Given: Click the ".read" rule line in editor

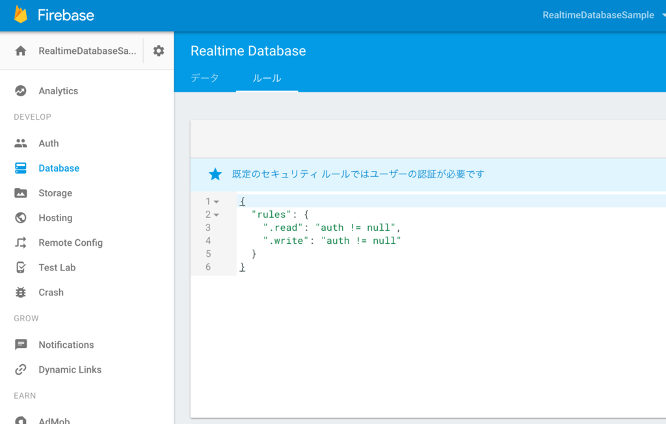Looking at the screenshot, I should click(x=332, y=228).
